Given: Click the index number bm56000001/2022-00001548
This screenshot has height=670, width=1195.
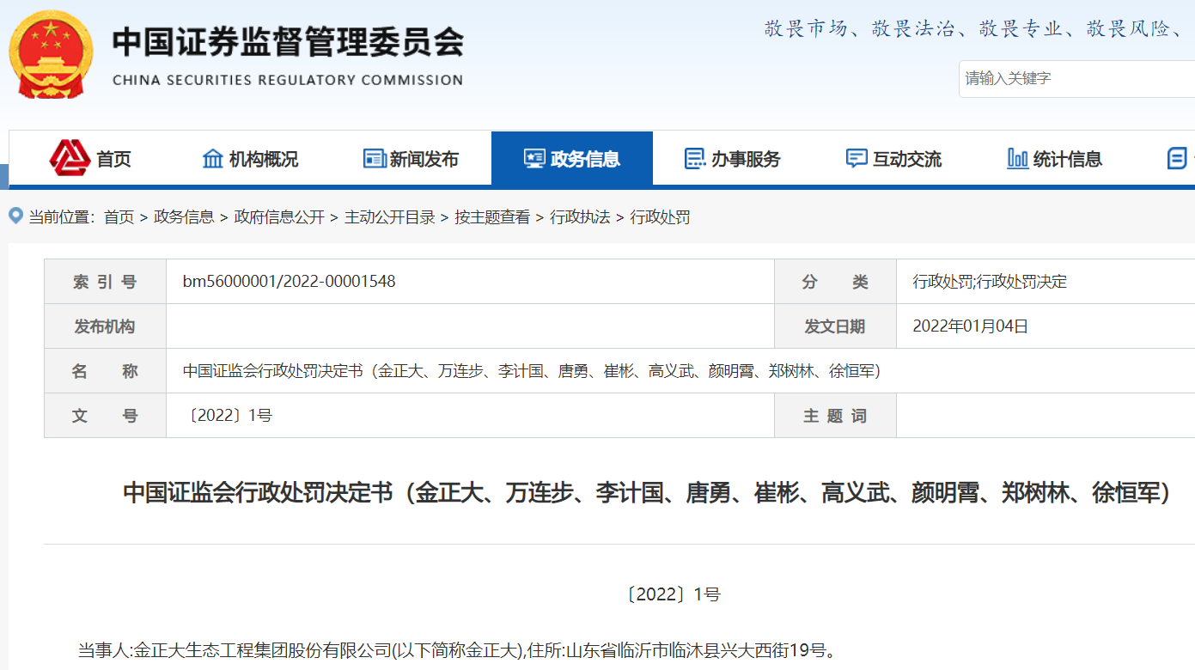Looking at the screenshot, I should 290,282.
